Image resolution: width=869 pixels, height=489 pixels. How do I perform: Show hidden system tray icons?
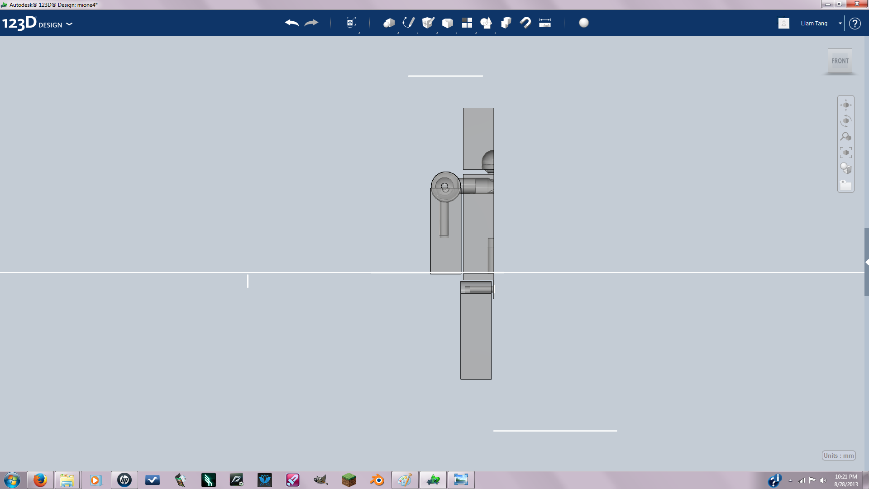(x=790, y=480)
